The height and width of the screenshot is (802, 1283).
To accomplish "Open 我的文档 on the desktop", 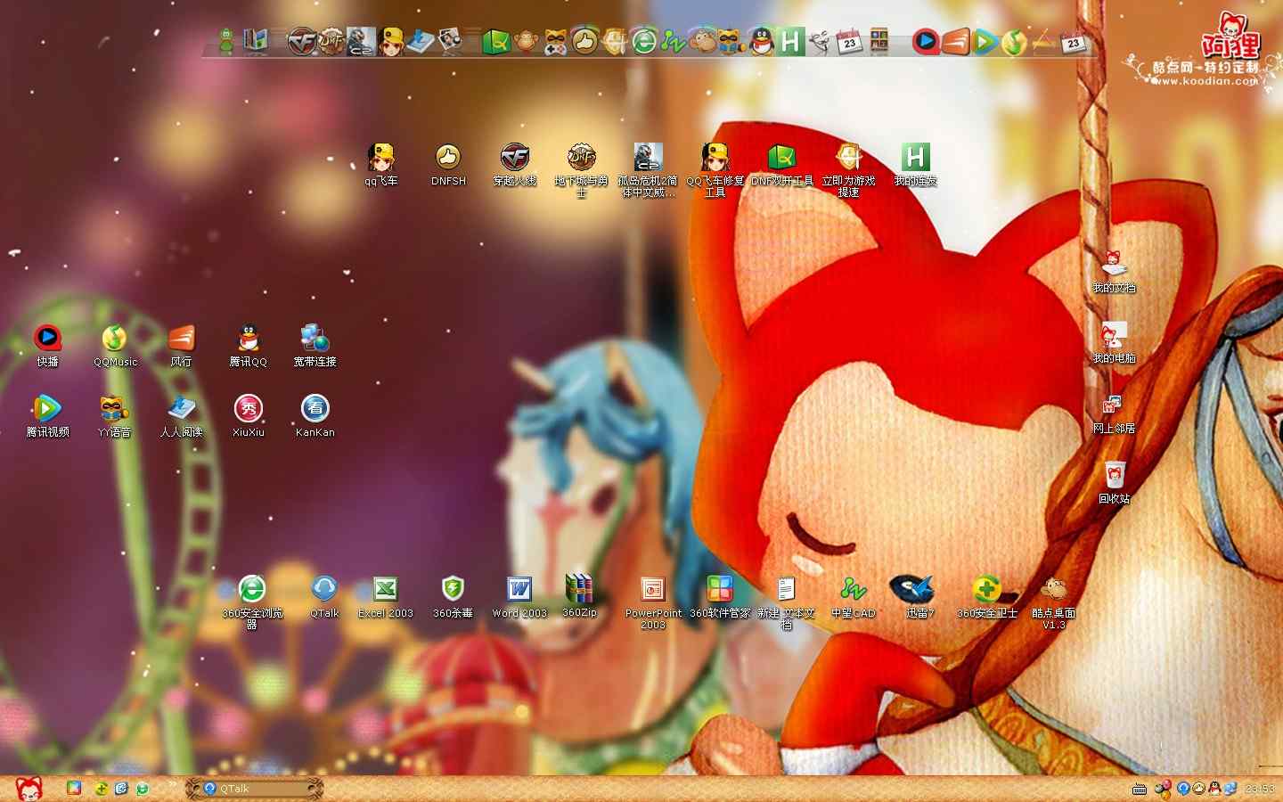I will 1114,272.
